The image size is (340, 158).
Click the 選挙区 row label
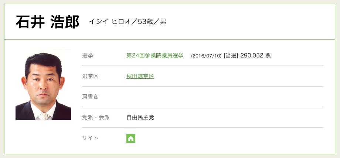tap(90, 76)
